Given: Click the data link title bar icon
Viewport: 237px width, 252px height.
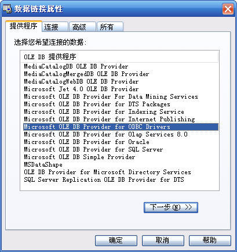Looking at the screenshot, I should (x=6, y=9).
